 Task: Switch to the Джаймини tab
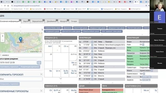pyautogui.click(x=52, y=21)
